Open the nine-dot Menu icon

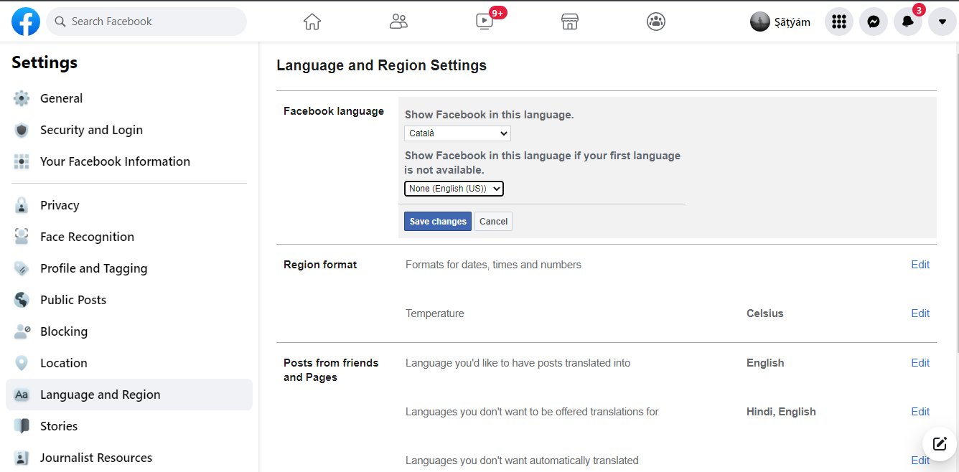pos(839,22)
